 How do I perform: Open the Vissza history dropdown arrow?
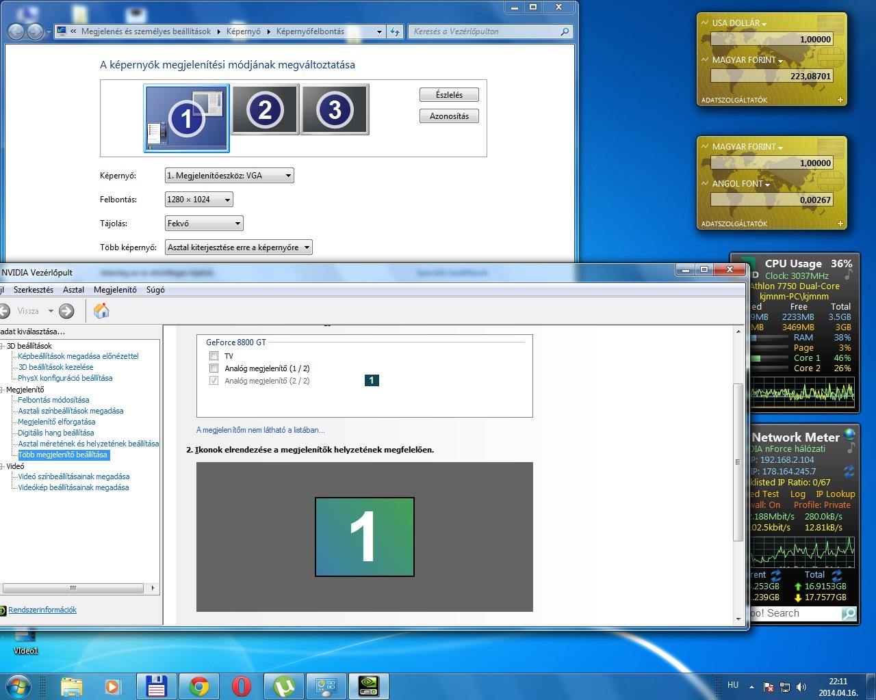[51, 311]
